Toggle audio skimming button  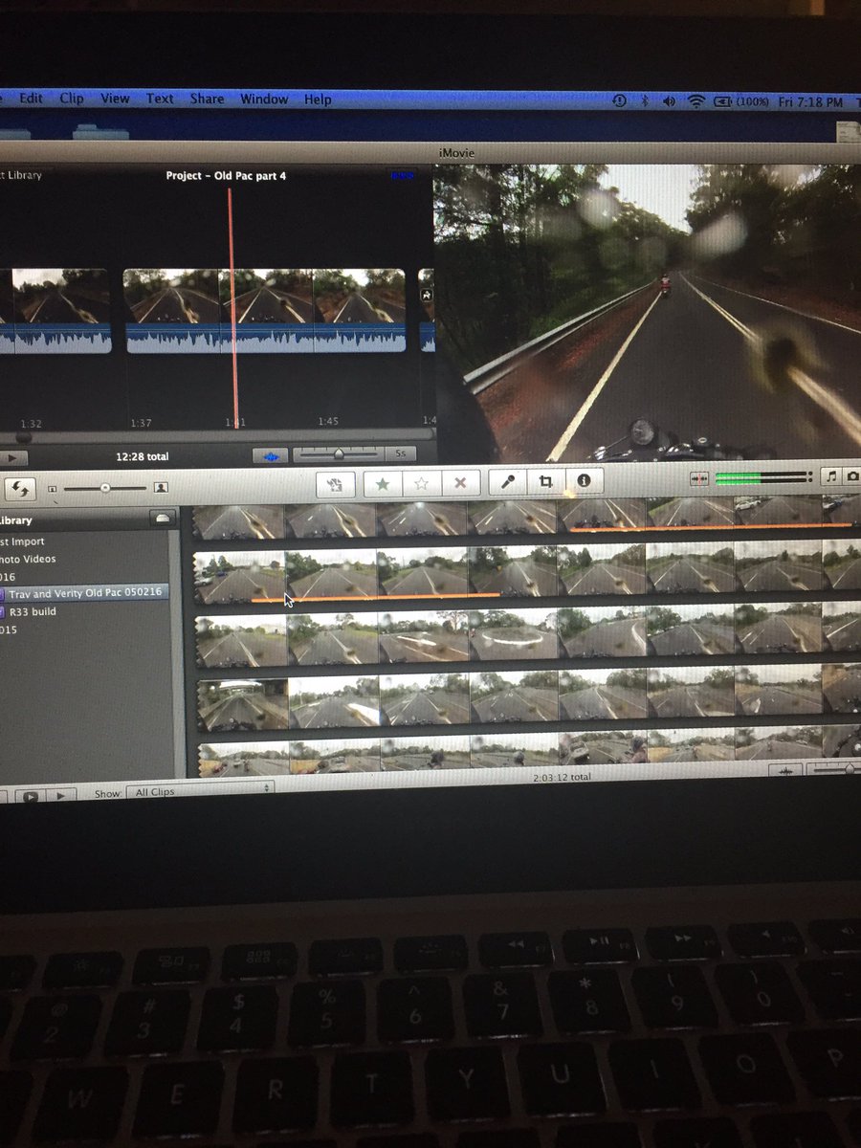699,477
